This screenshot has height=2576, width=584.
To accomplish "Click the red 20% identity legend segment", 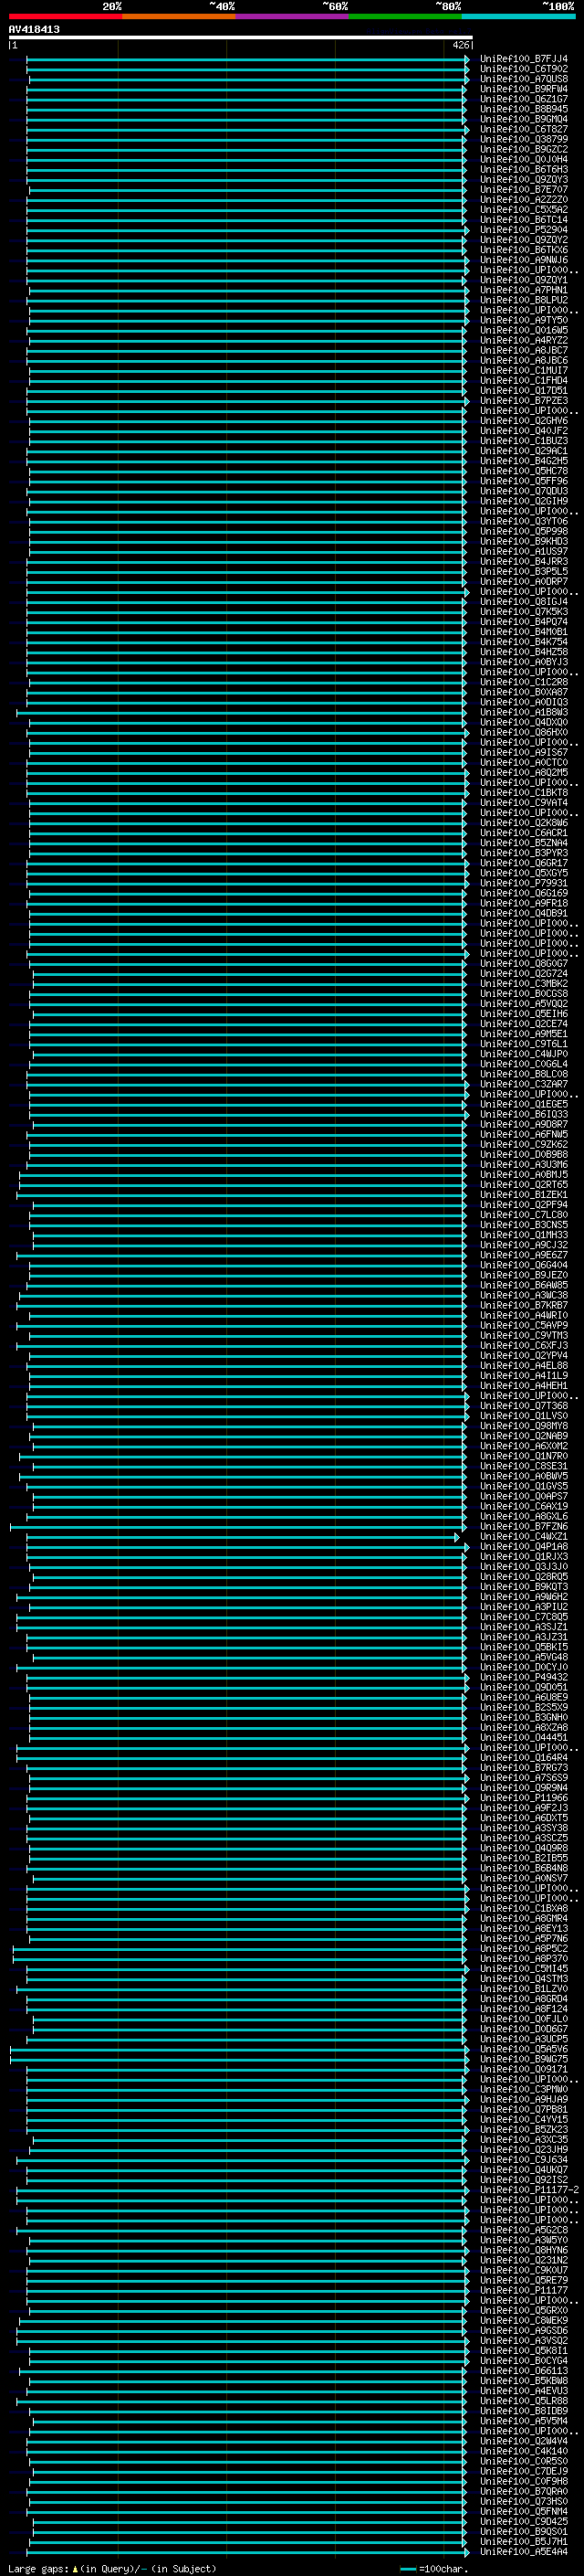I will pos(65,16).
